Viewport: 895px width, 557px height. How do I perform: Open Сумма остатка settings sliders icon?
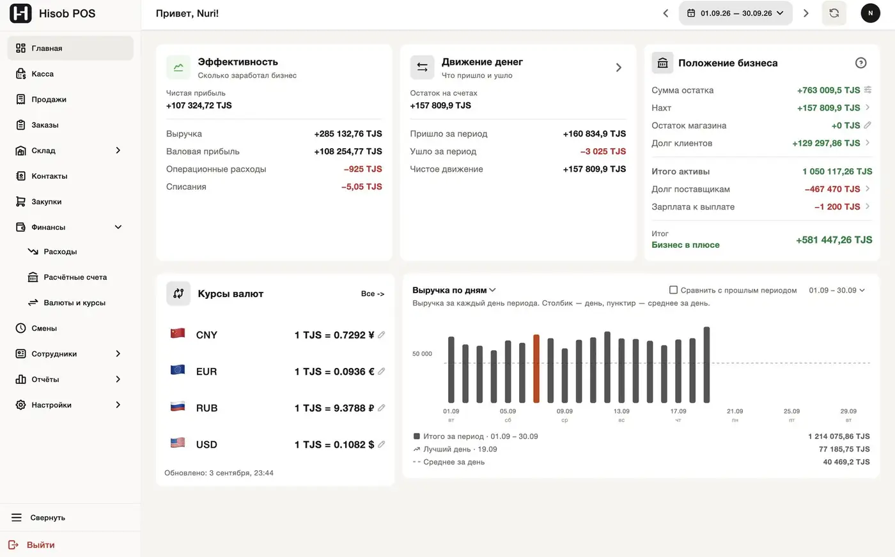[x=868, y=89]
